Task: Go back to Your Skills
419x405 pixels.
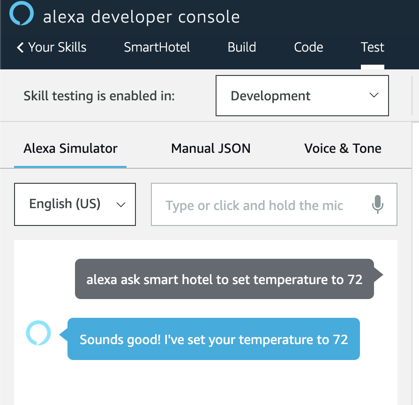Action: click(57, 47)
